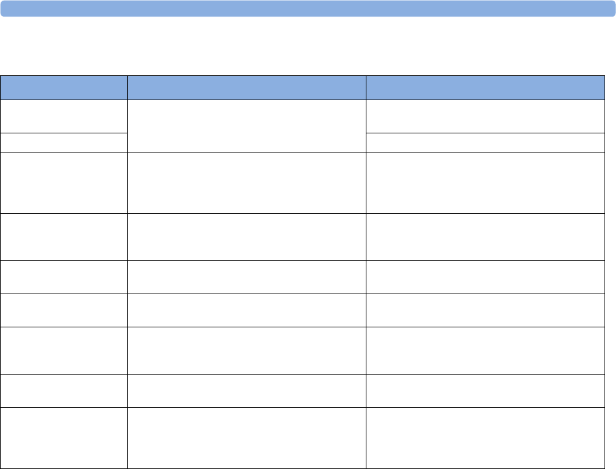
Task: Click the first column's blue header cell
Action: [x=64, y=87]
